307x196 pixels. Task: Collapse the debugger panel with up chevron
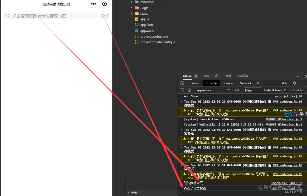[298, 76]
